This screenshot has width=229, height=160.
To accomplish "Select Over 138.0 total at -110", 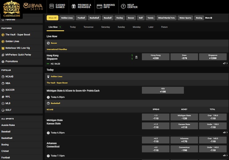I will [x=213, y=117].
